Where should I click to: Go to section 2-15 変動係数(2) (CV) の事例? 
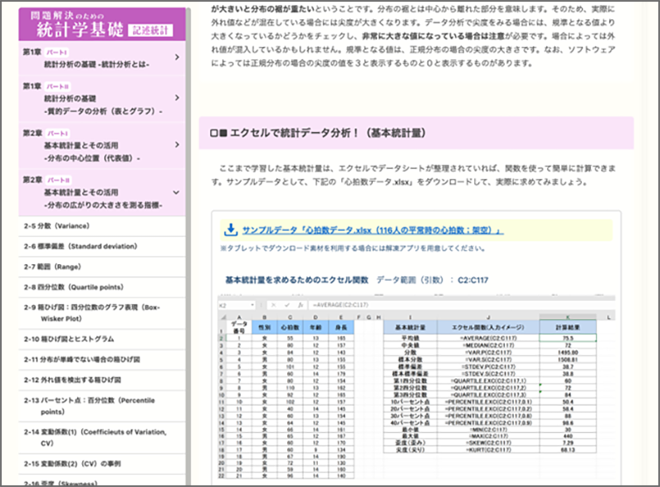pyautogui.click(x=102, y=464)
